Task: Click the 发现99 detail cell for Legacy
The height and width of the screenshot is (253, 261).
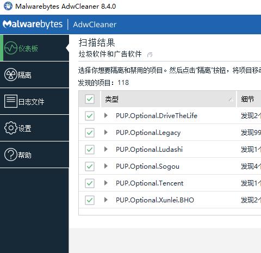Action: point(251,133)
